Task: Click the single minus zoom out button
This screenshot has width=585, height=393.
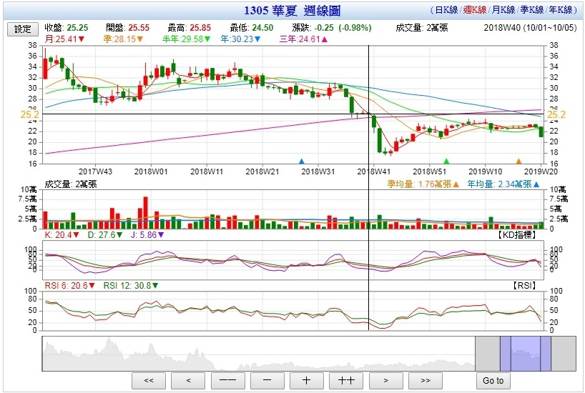Action: (x=267, y=380)
